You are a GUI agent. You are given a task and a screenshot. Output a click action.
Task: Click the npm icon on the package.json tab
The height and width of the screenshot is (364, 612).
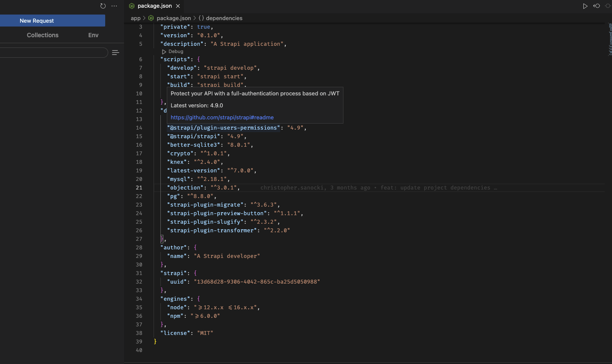point(131,6)
